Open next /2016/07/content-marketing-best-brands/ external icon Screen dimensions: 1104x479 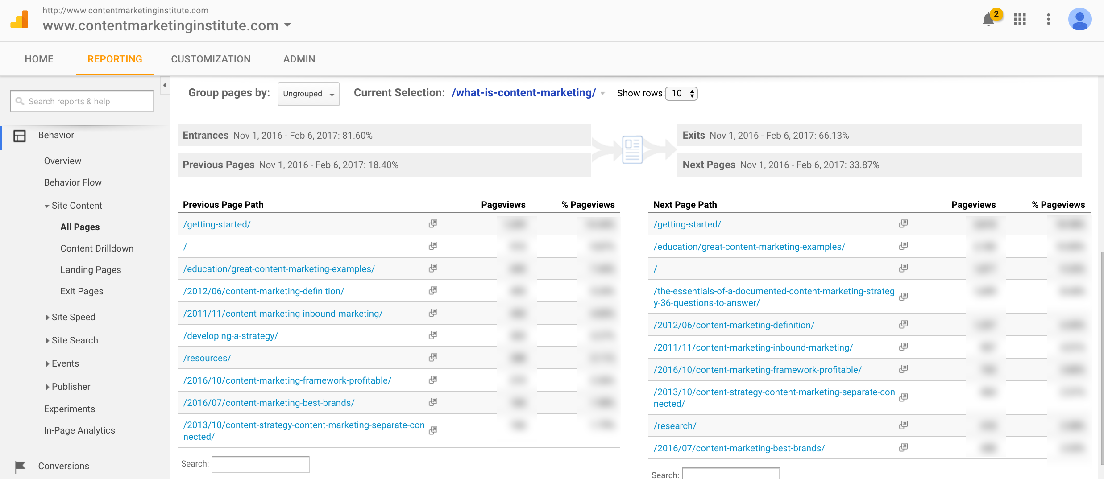pos(903,448)
